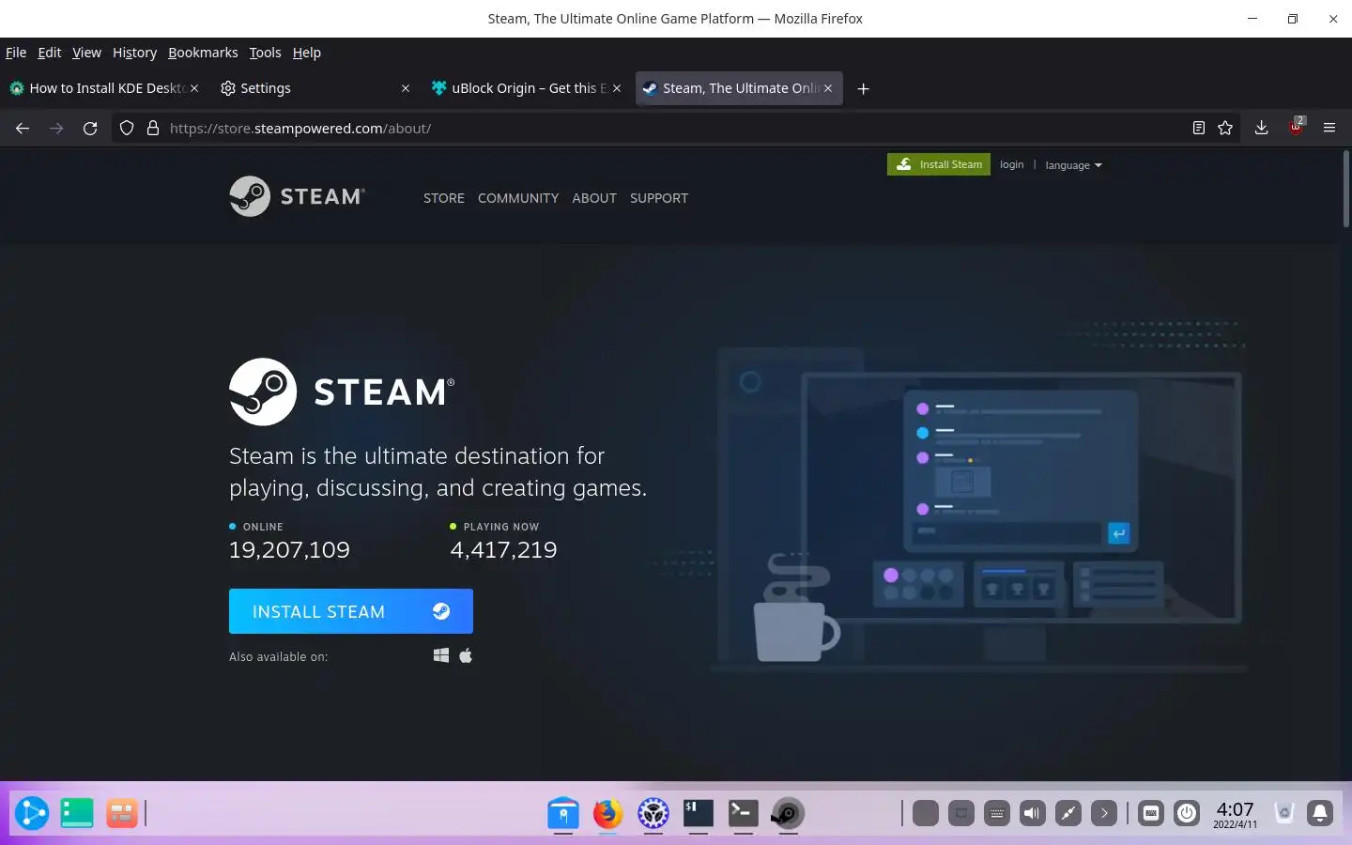Open the system settings gear in dock
Image resolution: width=1352 pixels, height=845 pixels.
click(653, 813)
